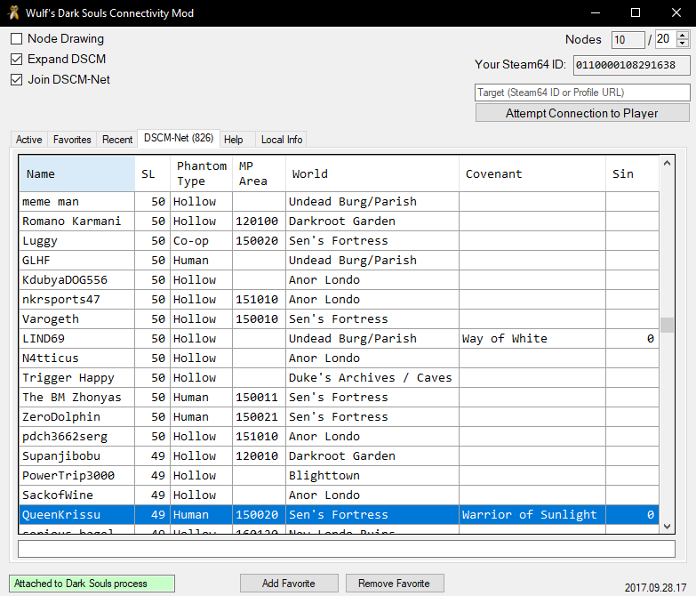Select the 'GLHF' player row
Screen dimensions: 696x596
point(340,261)
